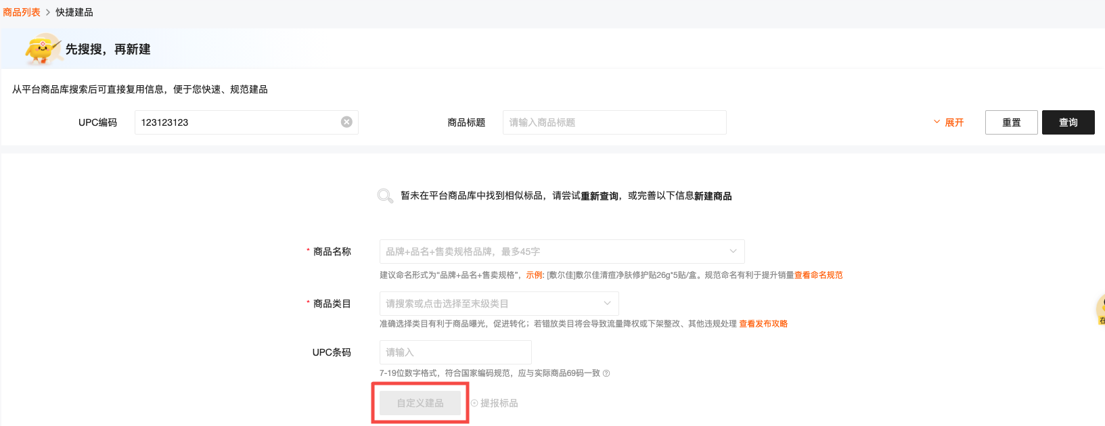The width and height of the screenshot is (1105, 426).
Task: Clear the UPC编码 search field
Action: [x=346, y=122]
